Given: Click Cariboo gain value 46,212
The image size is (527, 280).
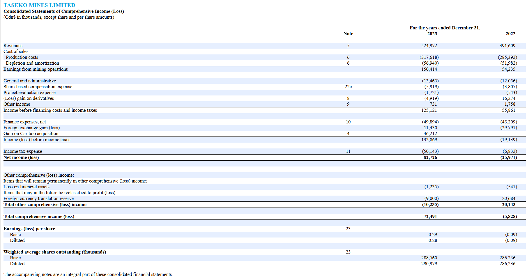Looking at the screenshot, I should [x=430, y=134].
